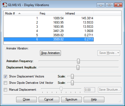Click the manual displacement value field

point(90,90)
